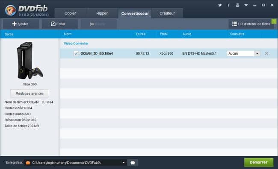Click the OCEAN_3D_BD.Title4 file name
The height and width of the screenshot is (169, 278).
(x=97, y=53)
